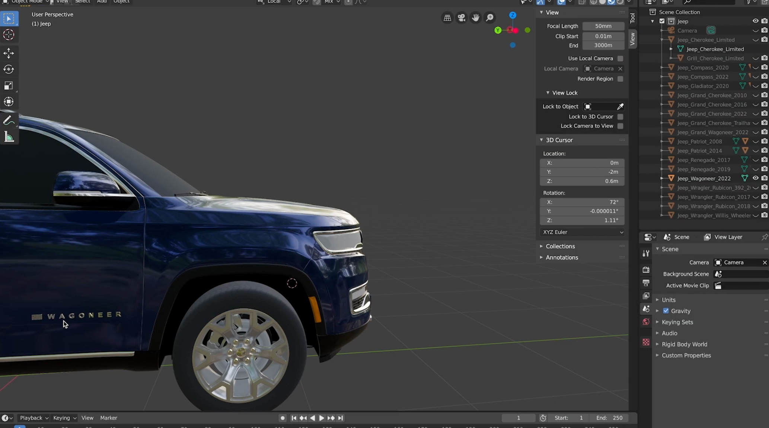The image size is (769, 428).
Task: Activate the 3D Cursor tool
Action: click(9, 35)
